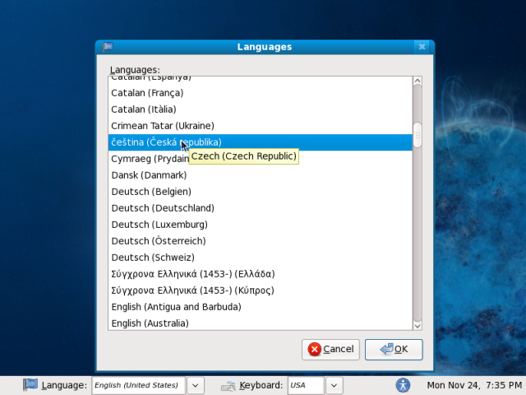The width and height of the screenshot is (526, 395).
Task: Choose Deutsch (Österreich) language entry
Action: coord(159,241)
